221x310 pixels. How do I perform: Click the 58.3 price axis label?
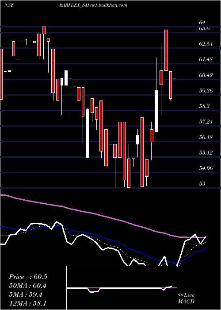pos(204,106)
